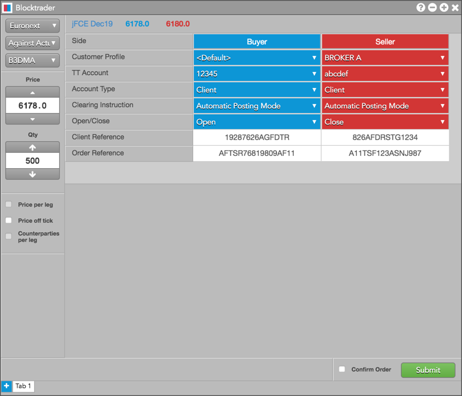
Task: Enable Price off tick checkbox
Action: (x=8, y=220)
